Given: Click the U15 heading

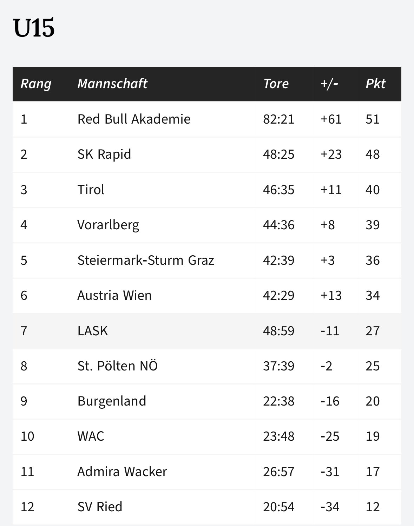Looking at the screenshot, I should (x=34, y=28).
